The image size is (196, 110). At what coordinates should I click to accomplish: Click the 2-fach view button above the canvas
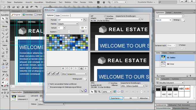(x=38, y=15)
